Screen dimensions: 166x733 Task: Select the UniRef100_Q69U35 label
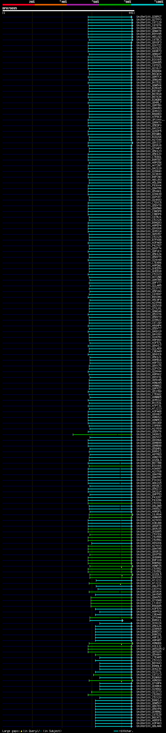tap(149, 529)
